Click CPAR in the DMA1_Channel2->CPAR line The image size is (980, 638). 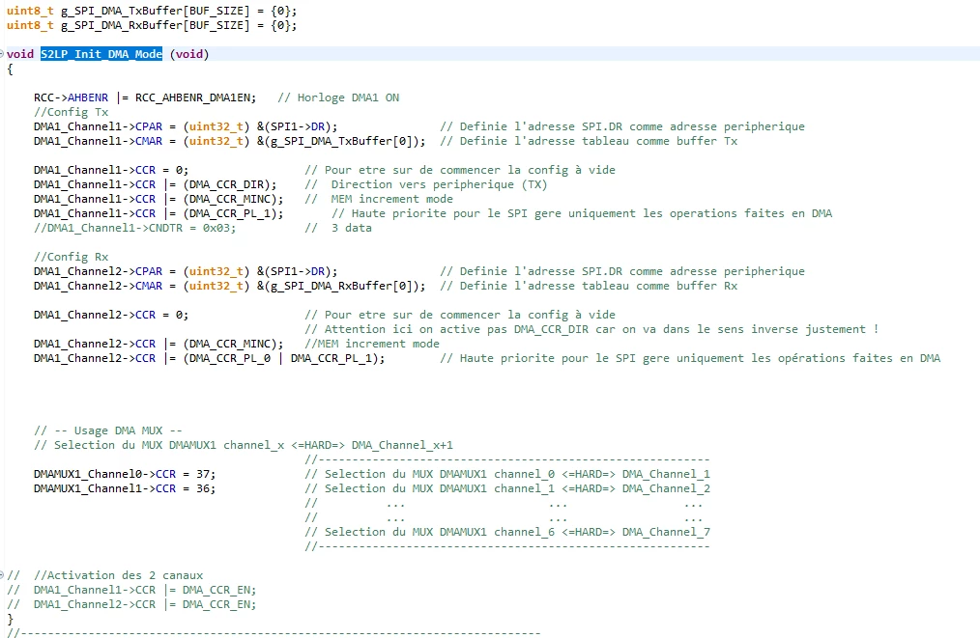point(149,271)
